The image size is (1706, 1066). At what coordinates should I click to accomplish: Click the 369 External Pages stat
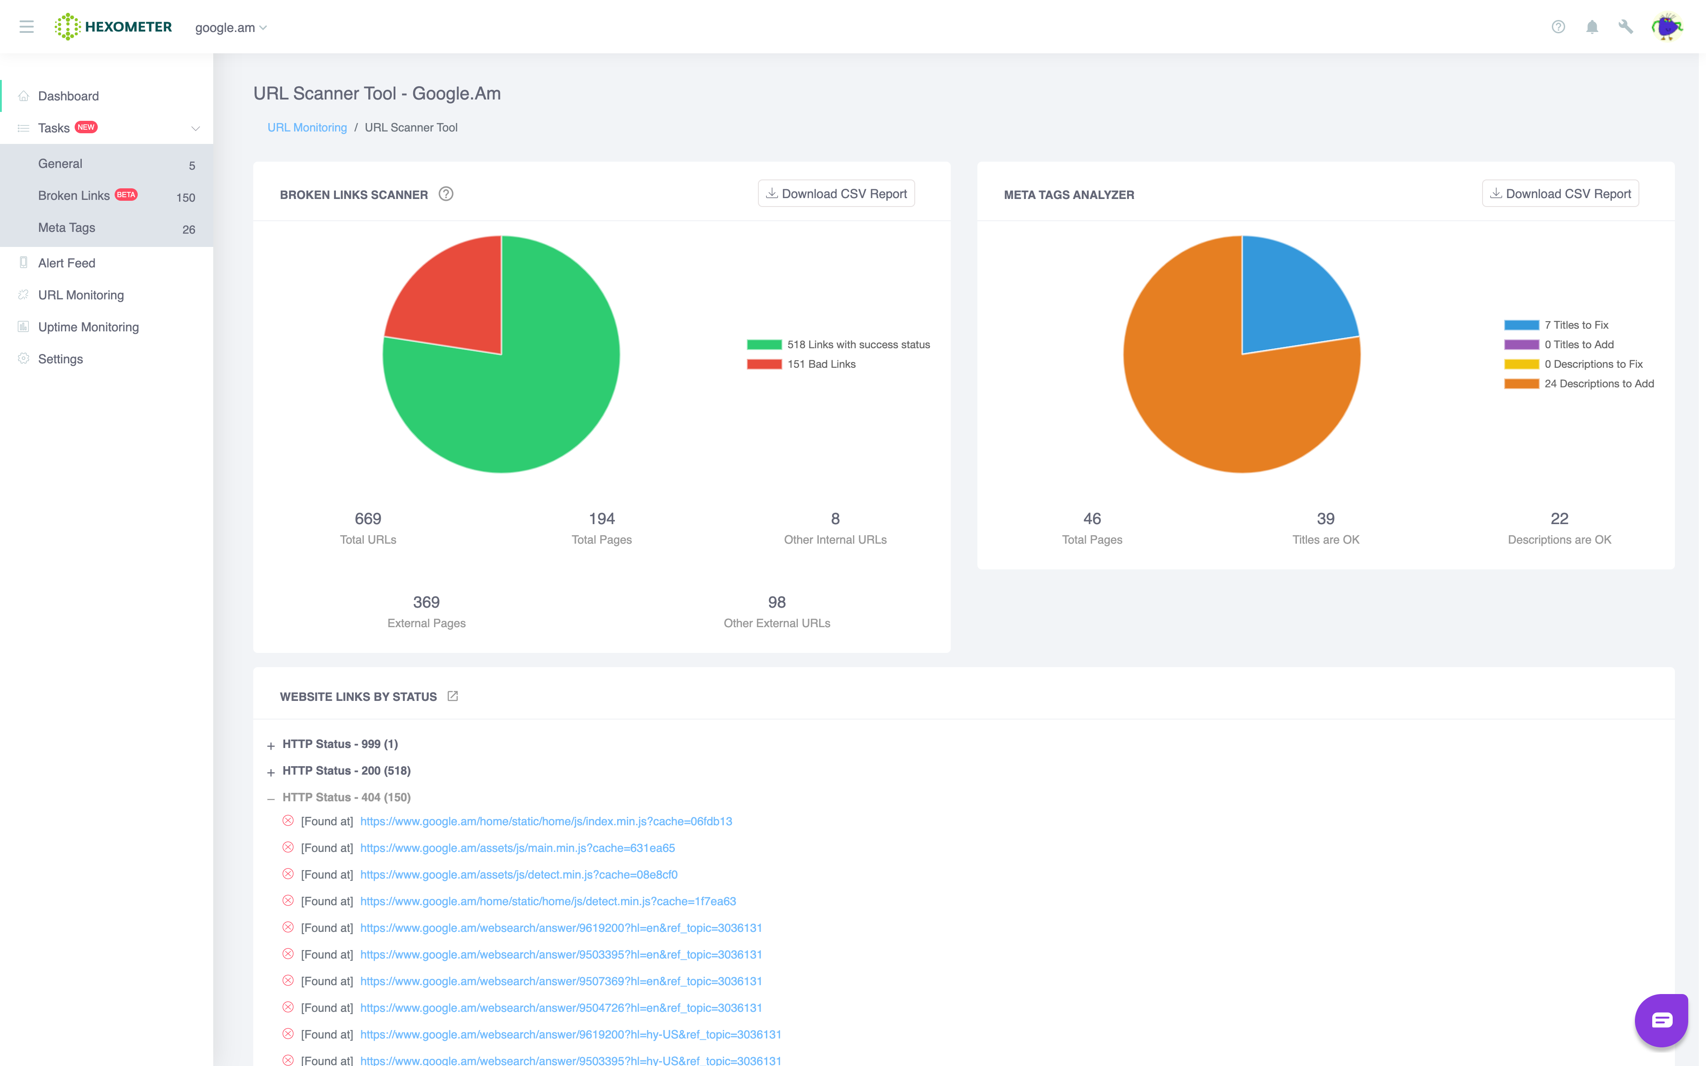pyautogui.click(x=426, y=611)
